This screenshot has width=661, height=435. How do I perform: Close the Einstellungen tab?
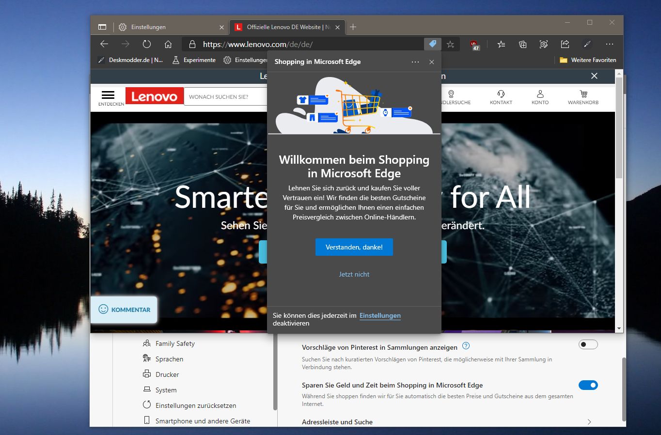221,27
